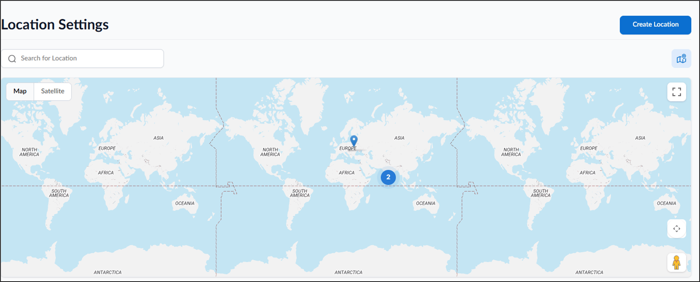Toggle the map view icon button

tap(681, 59)
